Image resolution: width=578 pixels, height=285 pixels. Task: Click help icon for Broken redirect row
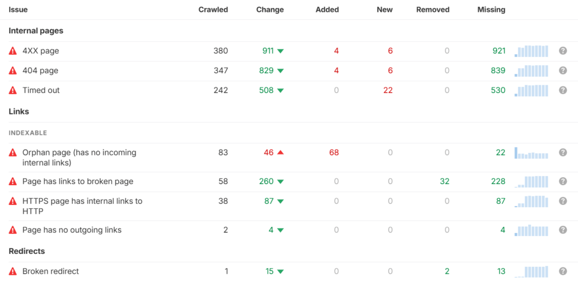(563, 271)
